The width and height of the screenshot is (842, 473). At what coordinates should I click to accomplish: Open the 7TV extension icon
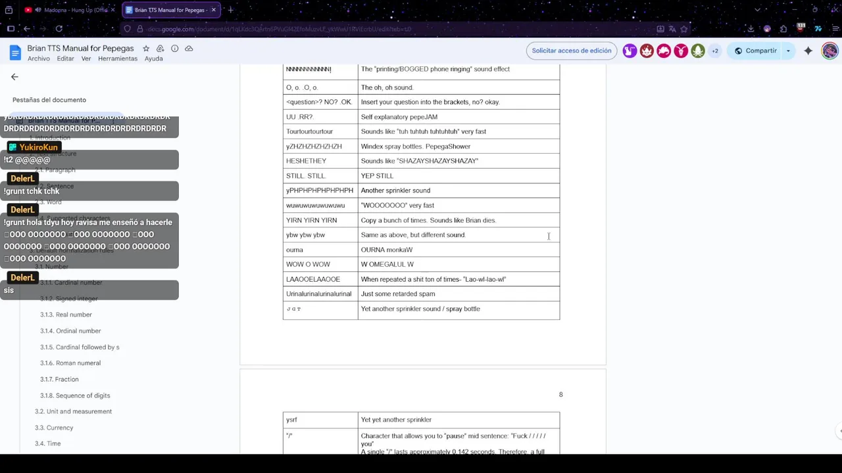pos(818,29)
